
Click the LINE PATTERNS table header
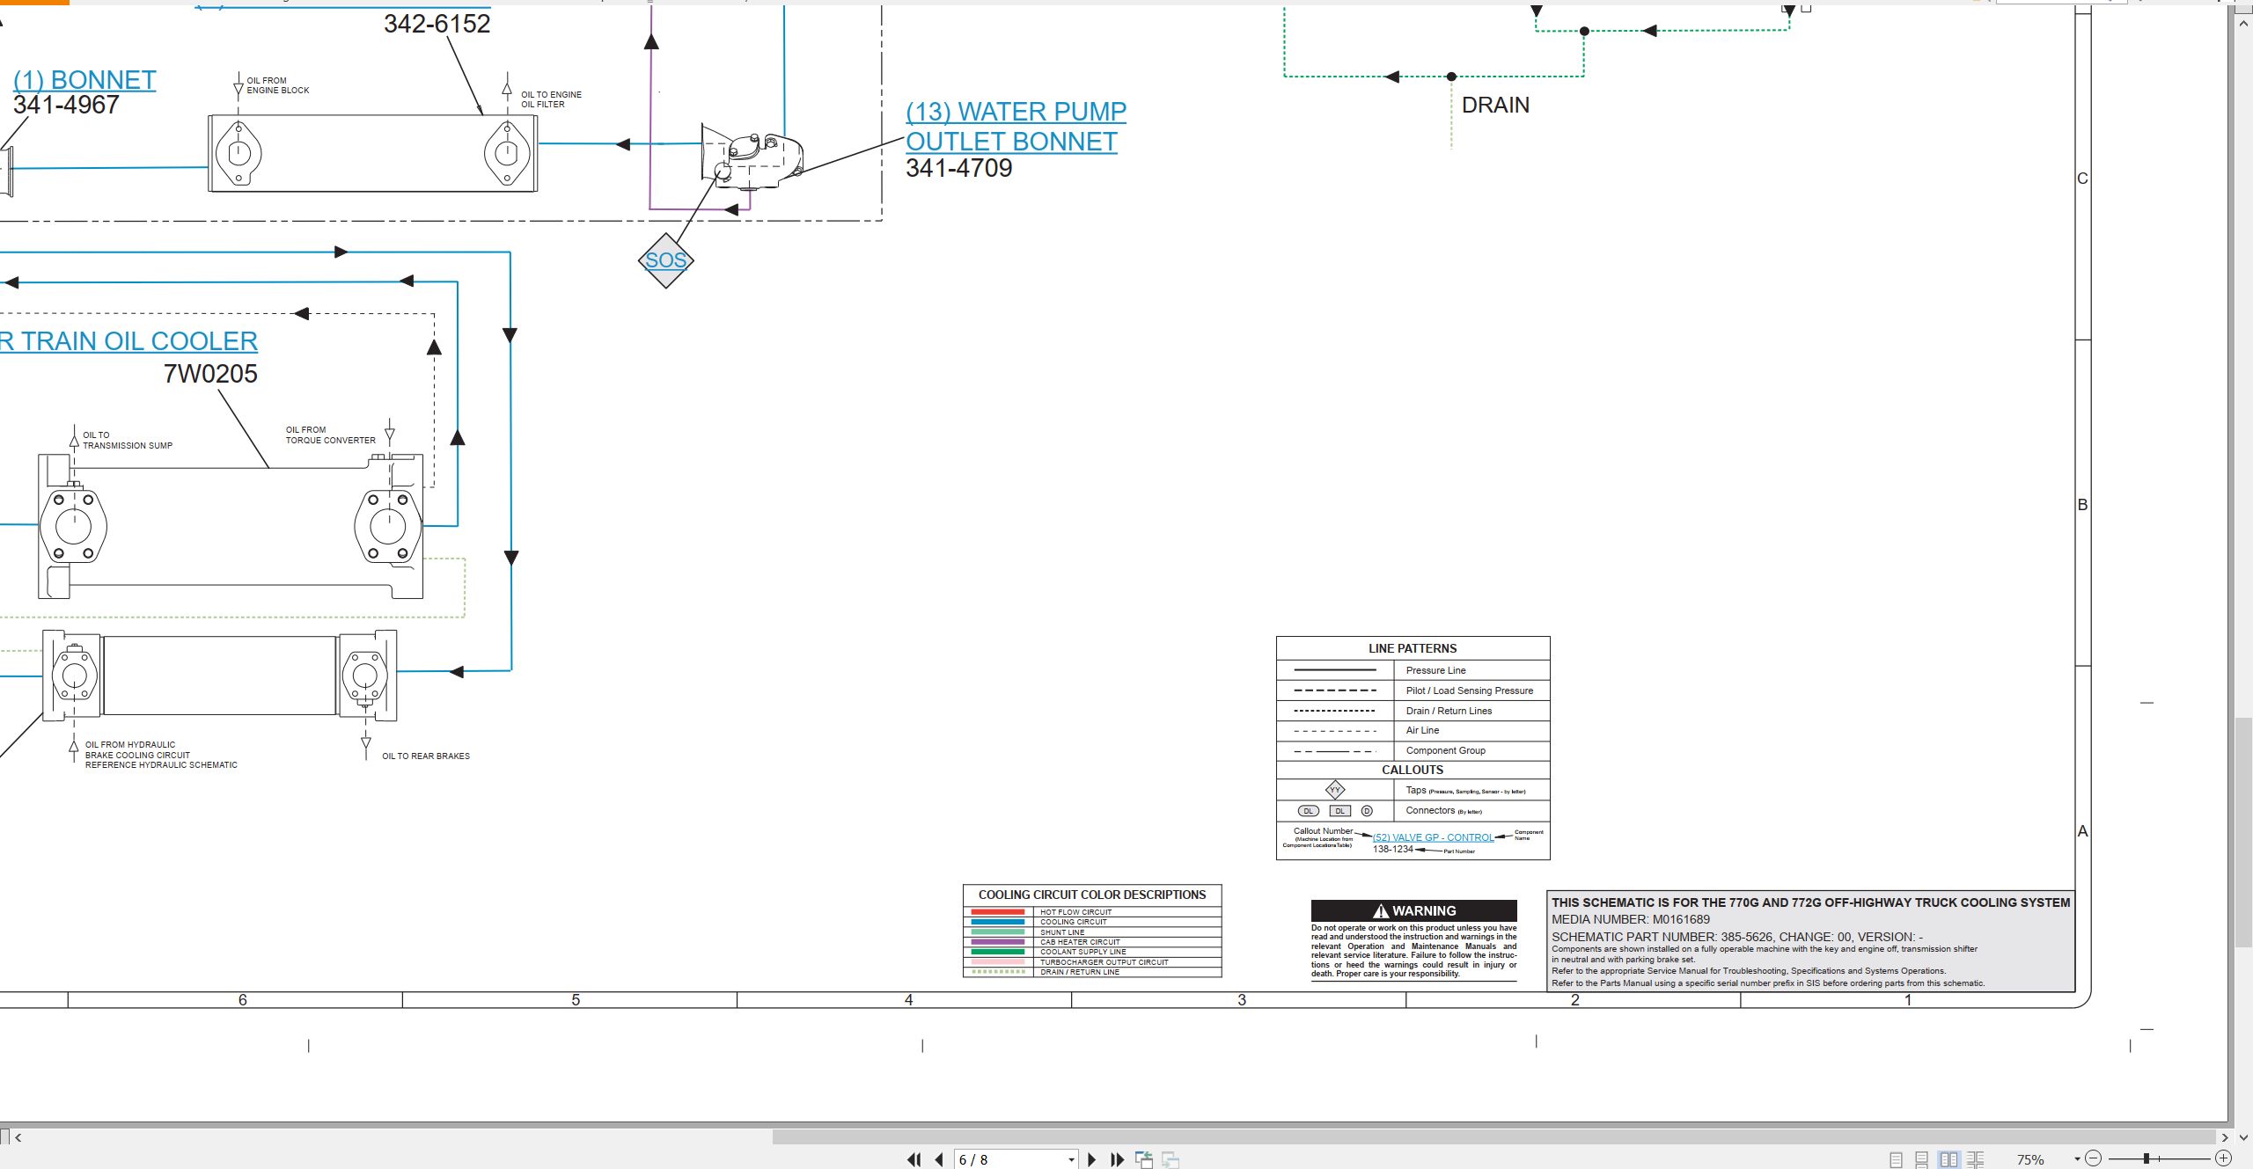tap(1413, 648)
